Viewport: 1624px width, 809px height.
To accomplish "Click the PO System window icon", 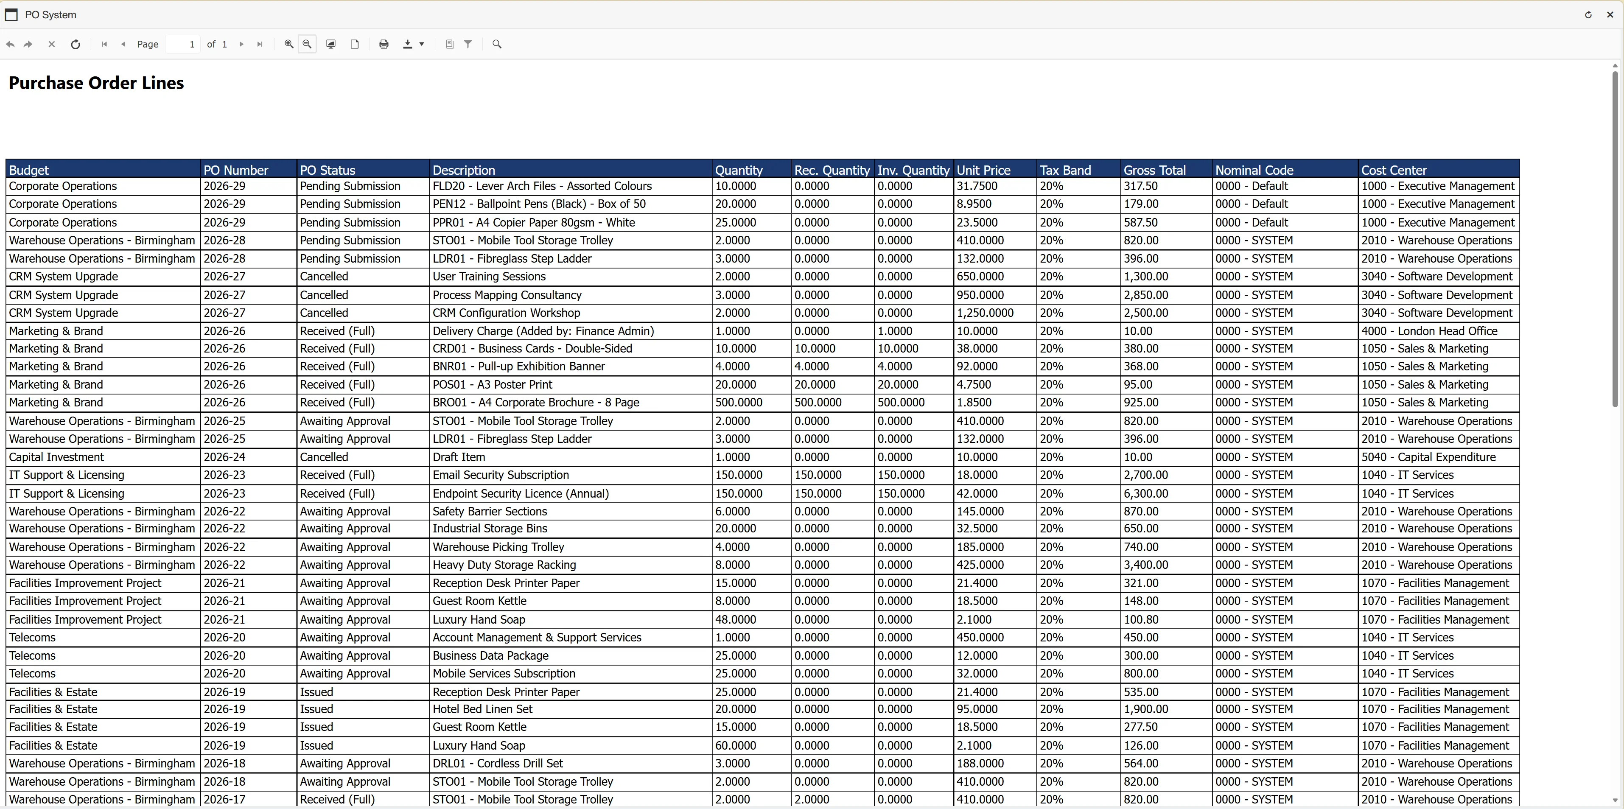I will tap(11, 14).
